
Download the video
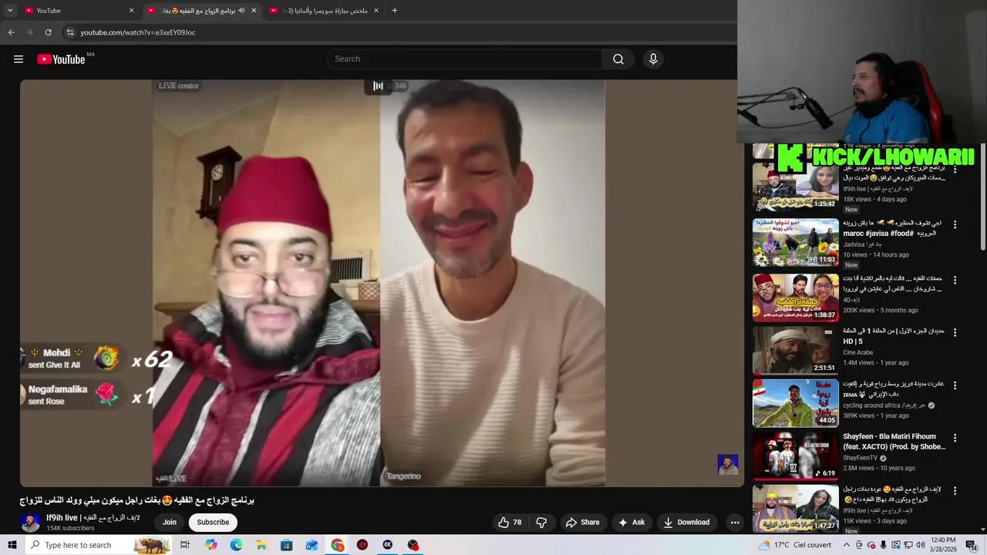point(686,522)
